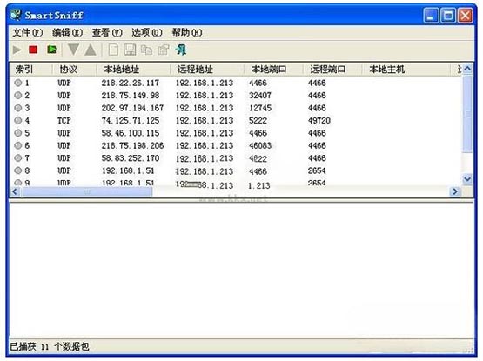Screen dimensions: 483x361
Task: Click local address 202.97.194.167
Action: tap(132, 108)
